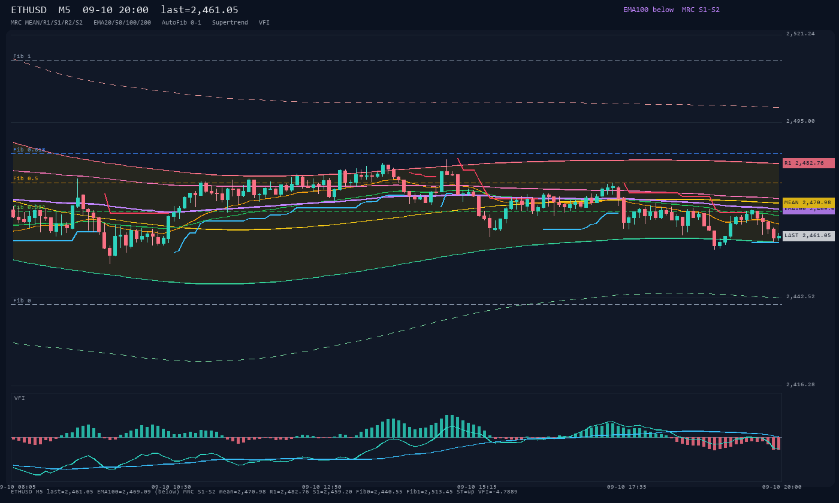Click the 'Fib 0' level label
The image size is (839, 503).
22,301
